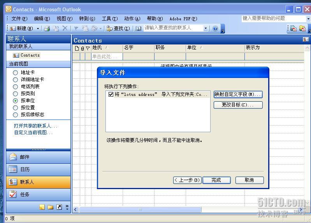Click the Flag Status column header
Screen dimensions: 311x223
click(x=88, y=48)
